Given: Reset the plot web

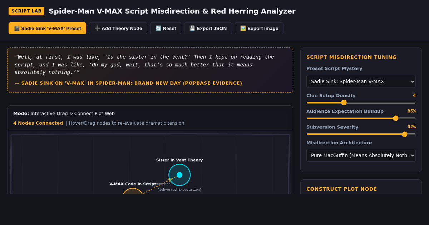Looking at the screenshot, I should tap(166, 28).
